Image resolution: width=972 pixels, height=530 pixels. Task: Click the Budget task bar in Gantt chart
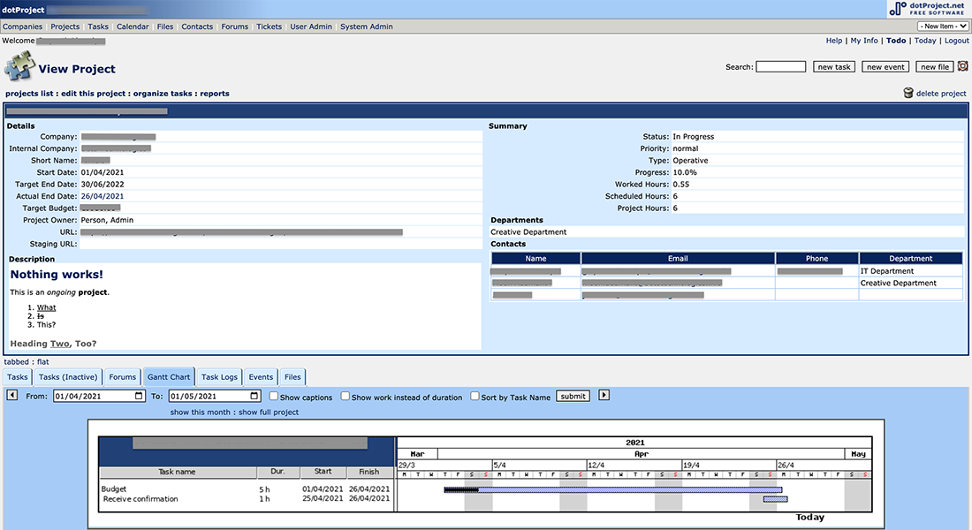pyautogui.click(x=612, y=489)
